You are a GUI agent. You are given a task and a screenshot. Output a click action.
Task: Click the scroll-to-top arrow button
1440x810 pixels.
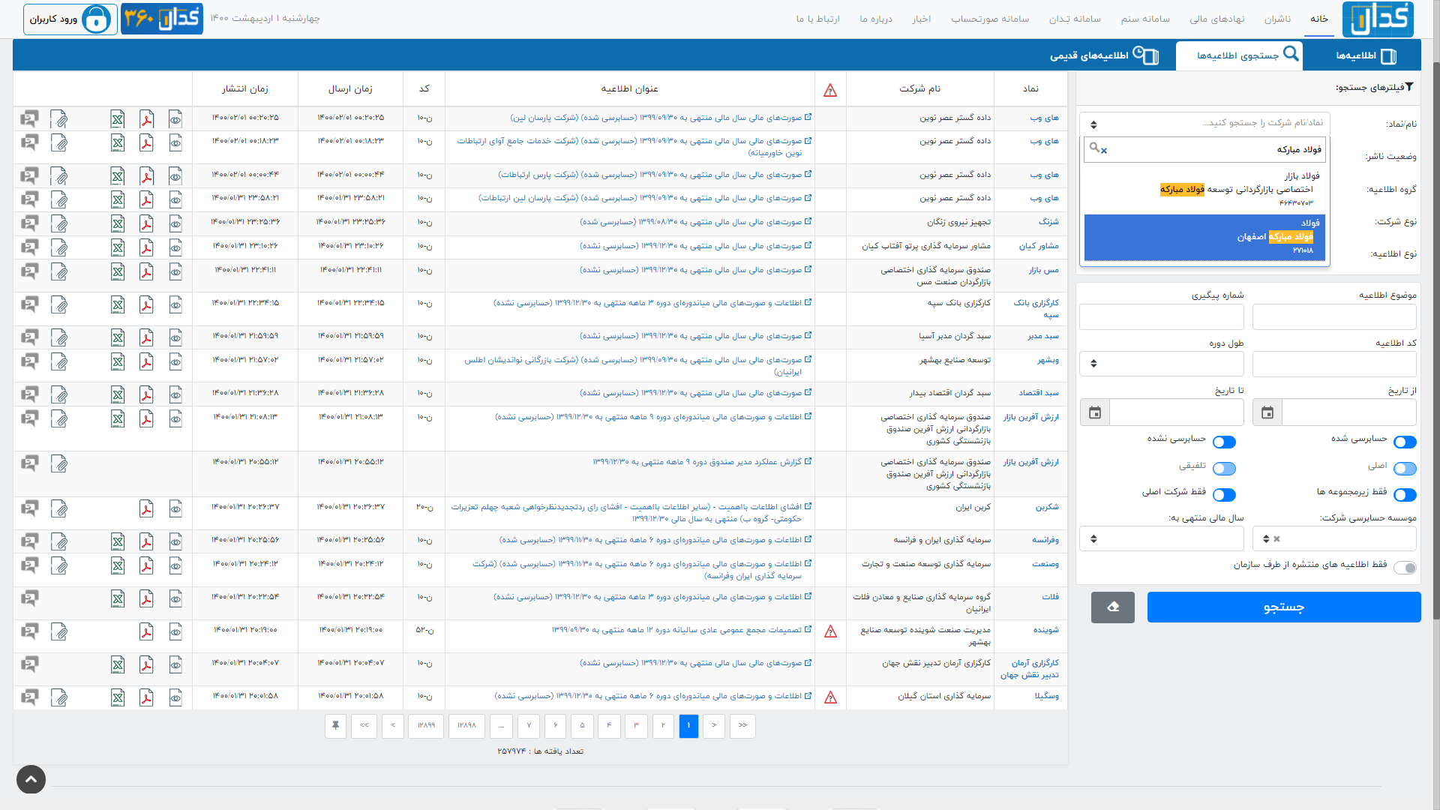coord(31,779)
